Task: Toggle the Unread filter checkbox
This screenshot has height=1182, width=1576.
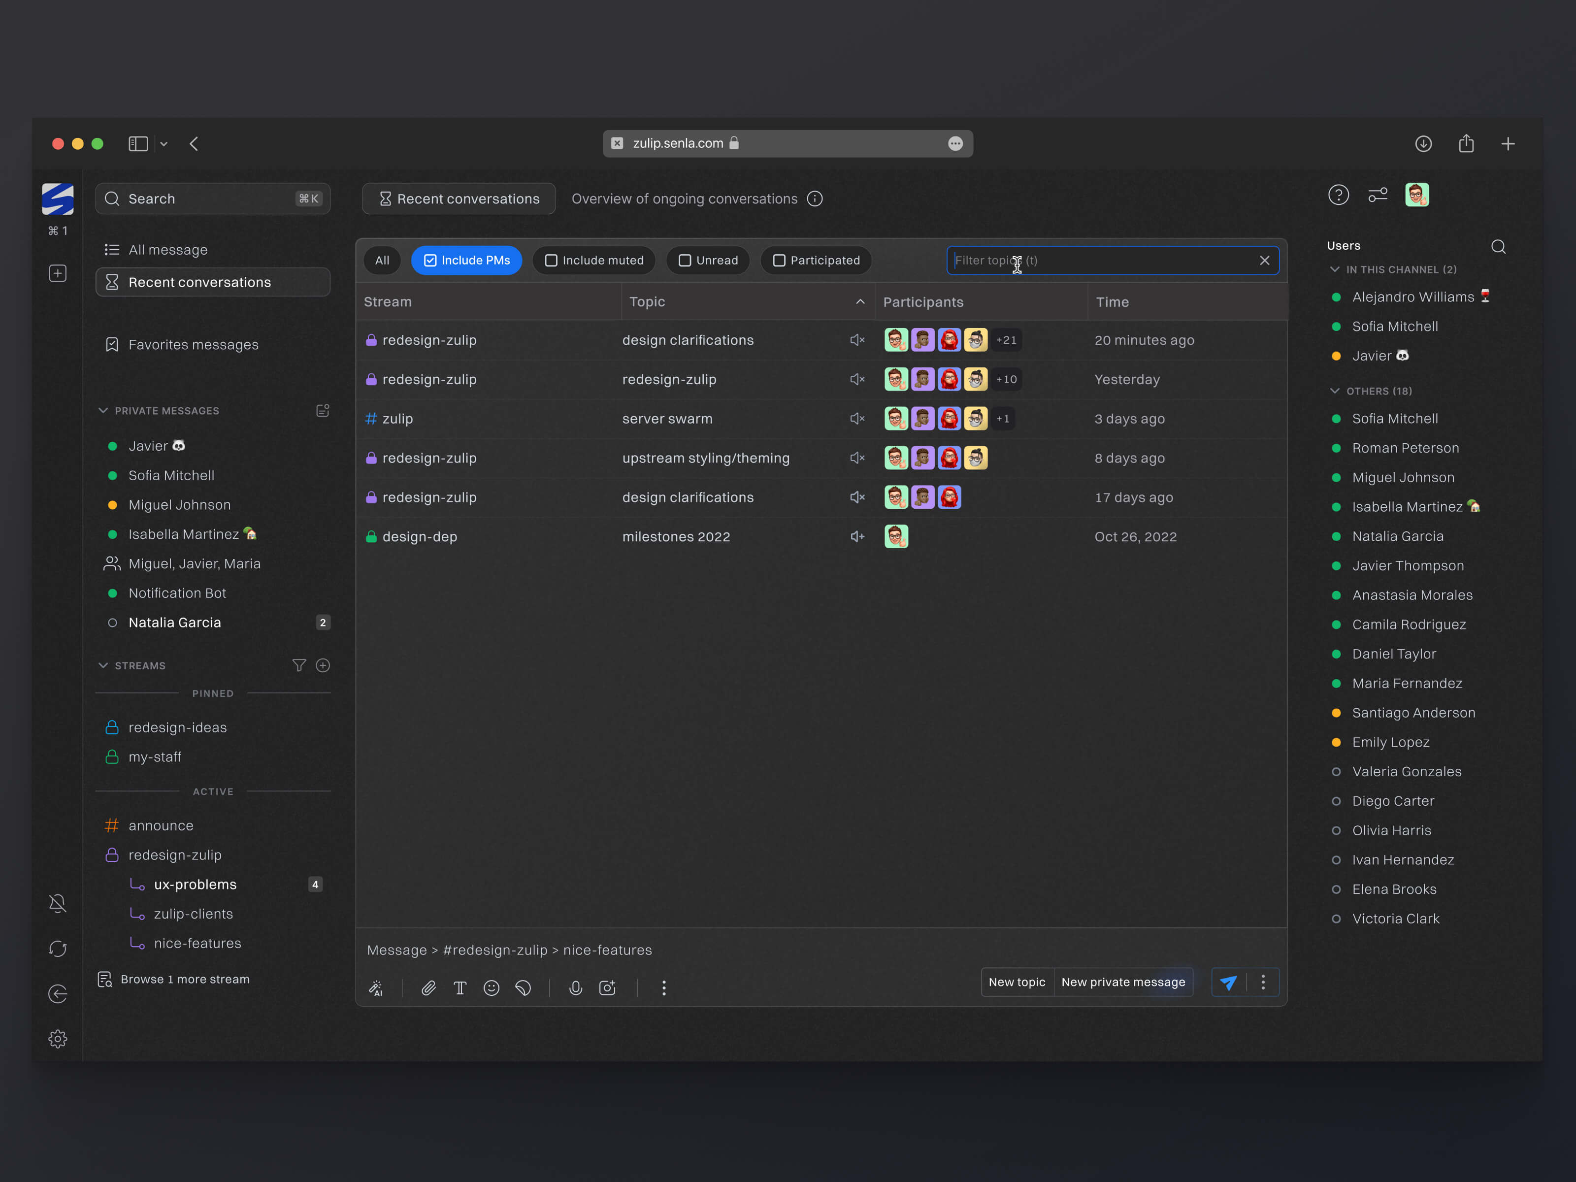Action: tap(684, 261)
